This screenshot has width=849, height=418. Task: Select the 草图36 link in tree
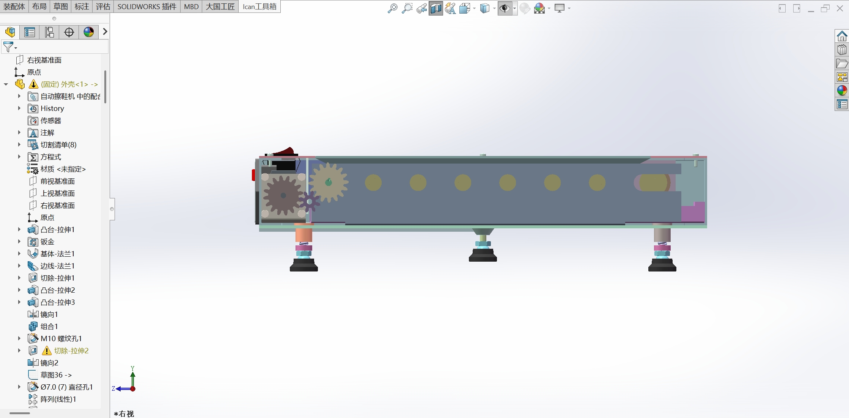55,375
